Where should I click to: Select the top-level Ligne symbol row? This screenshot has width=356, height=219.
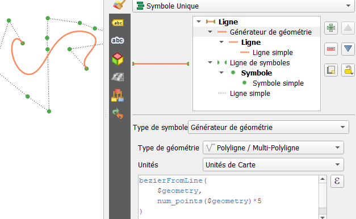click(x=257, y=22)
